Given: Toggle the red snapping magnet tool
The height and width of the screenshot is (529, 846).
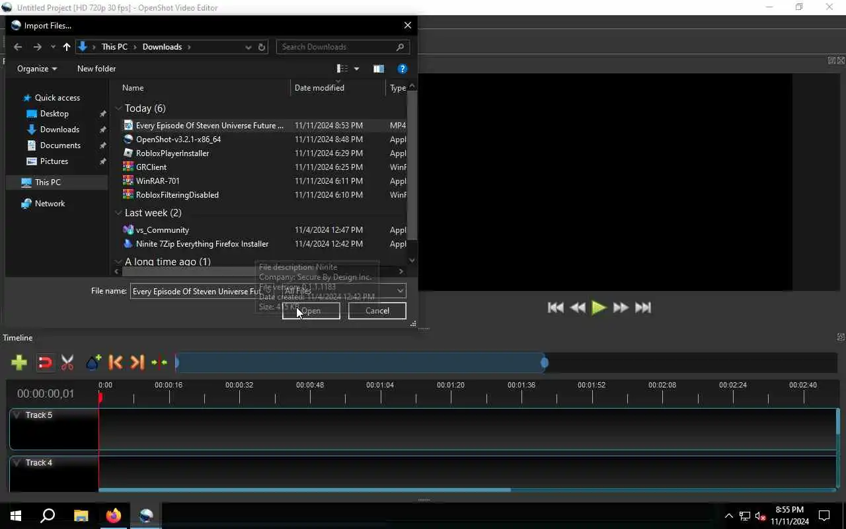Looking at the screenshot, I should coord(44,362).
